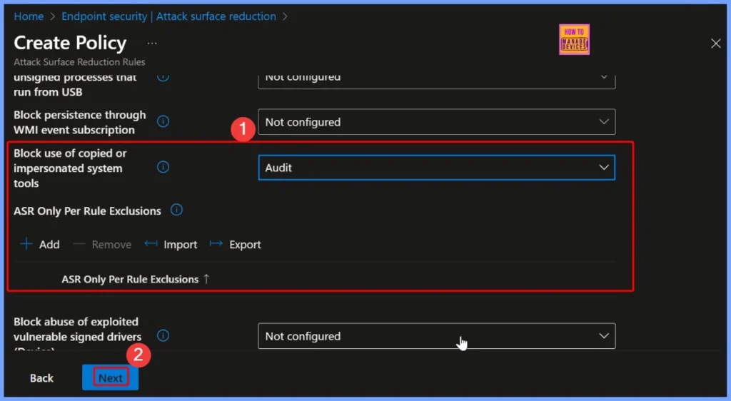The height and width of the screenshot is (401, 731).
Task: Show info for ASR Only Per Rule Exclusions
Action: click(176, 210)
